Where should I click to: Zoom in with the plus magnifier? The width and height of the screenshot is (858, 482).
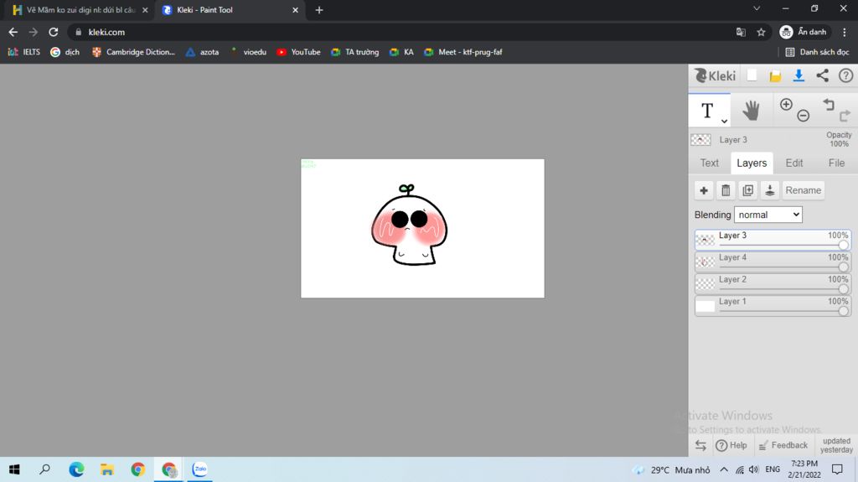786,105
